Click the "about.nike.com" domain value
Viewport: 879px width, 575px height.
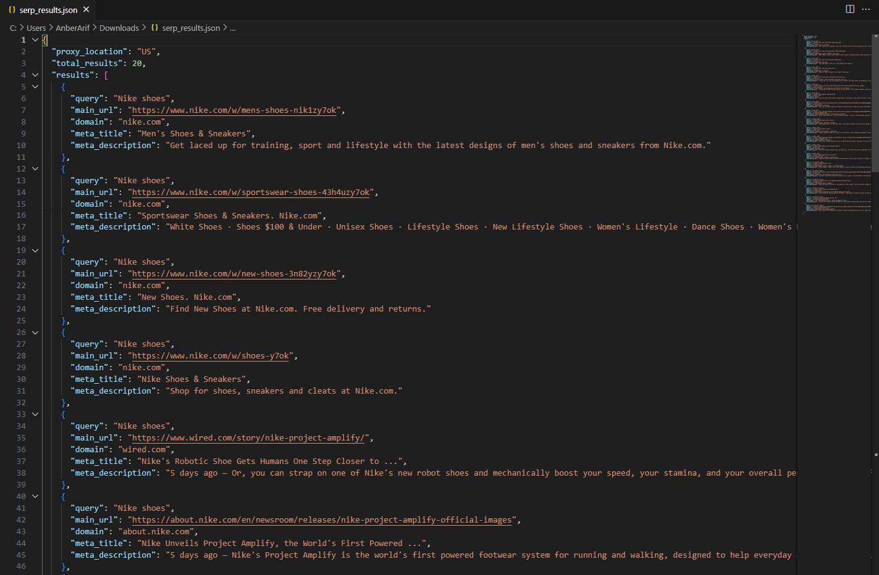[x=156, y=532]
